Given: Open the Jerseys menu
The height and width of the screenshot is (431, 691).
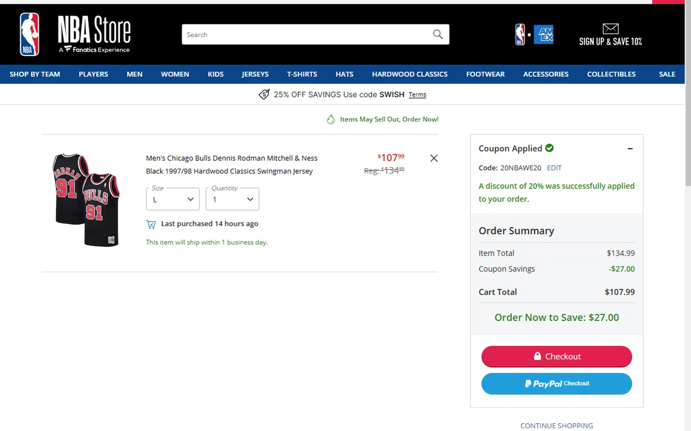Looking at the screenshot, I should point(255,74).
